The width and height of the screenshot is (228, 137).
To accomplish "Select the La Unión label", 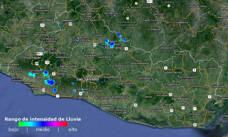I will tap(210, 112).
